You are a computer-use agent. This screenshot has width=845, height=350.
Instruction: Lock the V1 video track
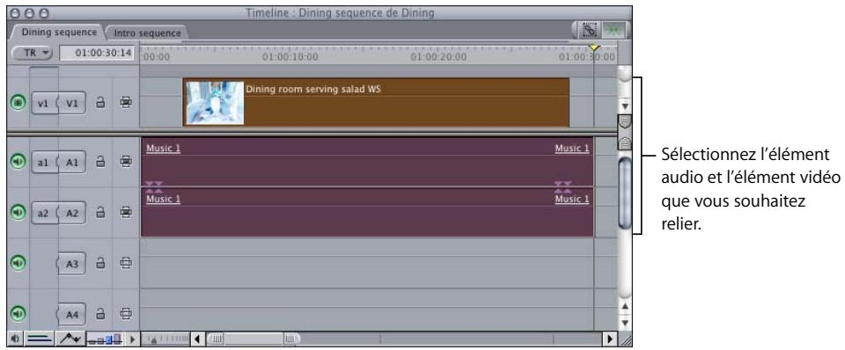99,103
